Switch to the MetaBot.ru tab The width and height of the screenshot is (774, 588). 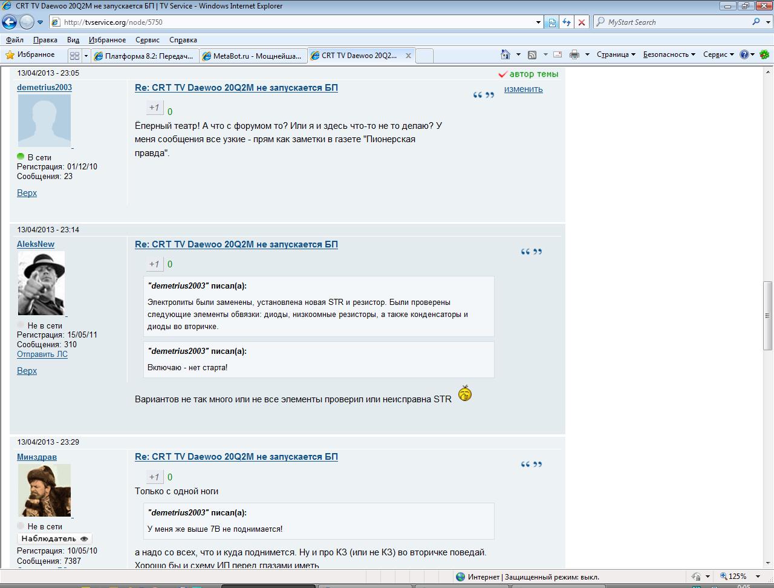coord(253,56)
